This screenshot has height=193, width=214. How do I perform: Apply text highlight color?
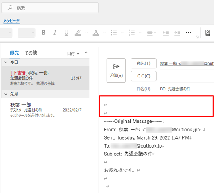78,33
